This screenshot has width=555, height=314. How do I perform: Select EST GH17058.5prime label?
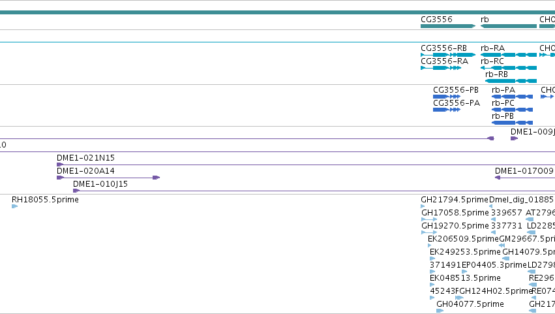click(x=455, y=213)
